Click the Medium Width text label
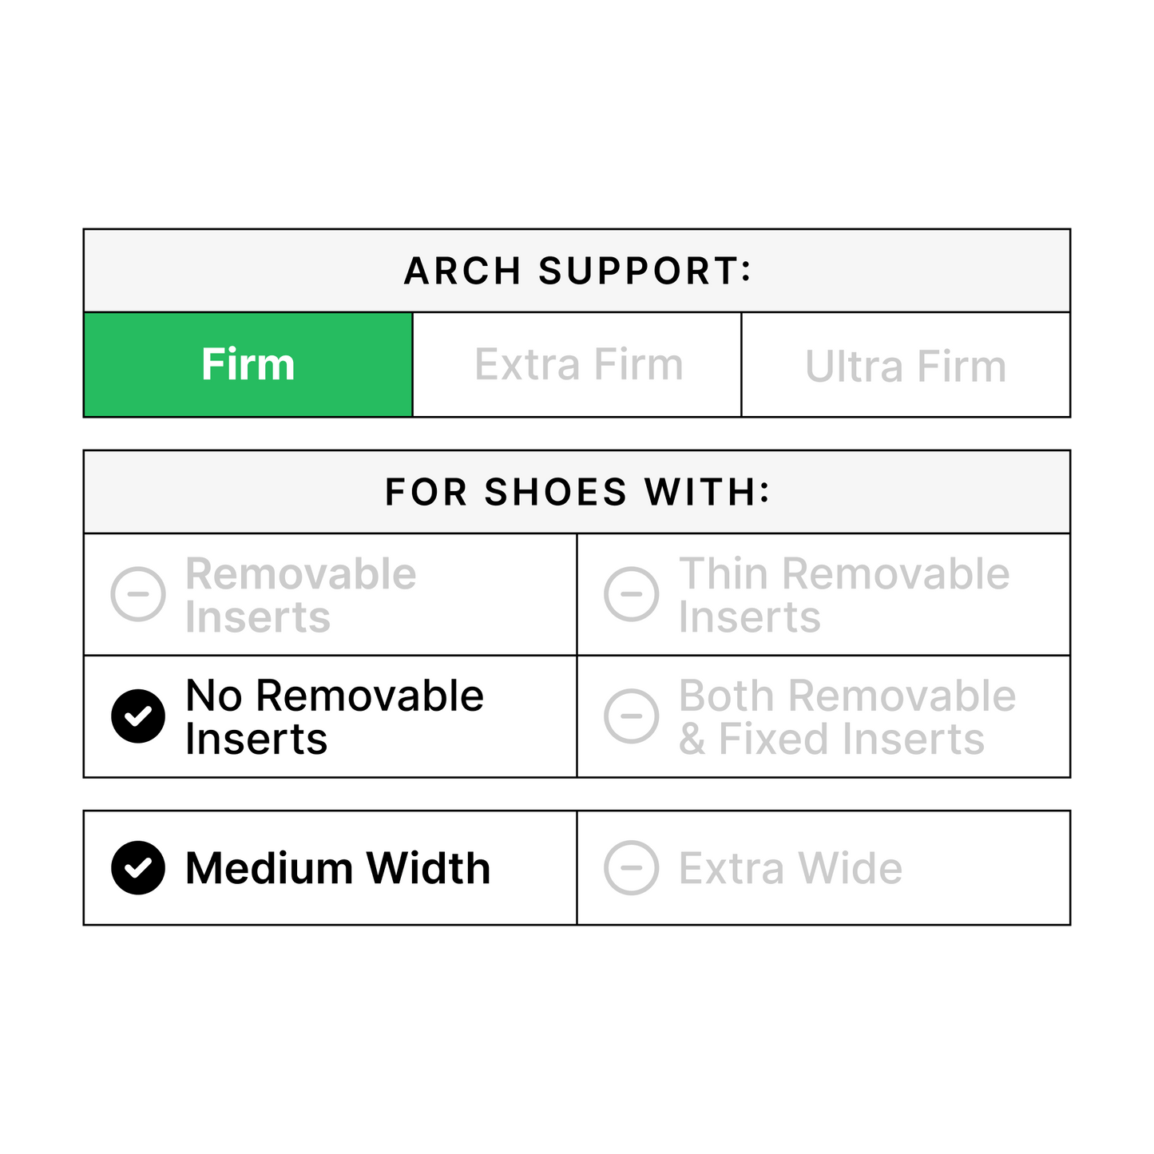Screen dimensions: 1154x1154 tap(337, 868)
